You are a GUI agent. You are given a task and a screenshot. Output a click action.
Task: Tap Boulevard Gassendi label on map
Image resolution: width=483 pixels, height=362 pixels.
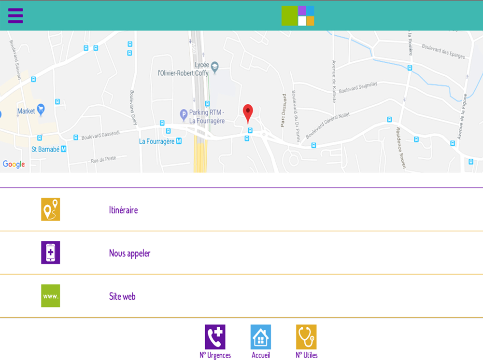100,135
